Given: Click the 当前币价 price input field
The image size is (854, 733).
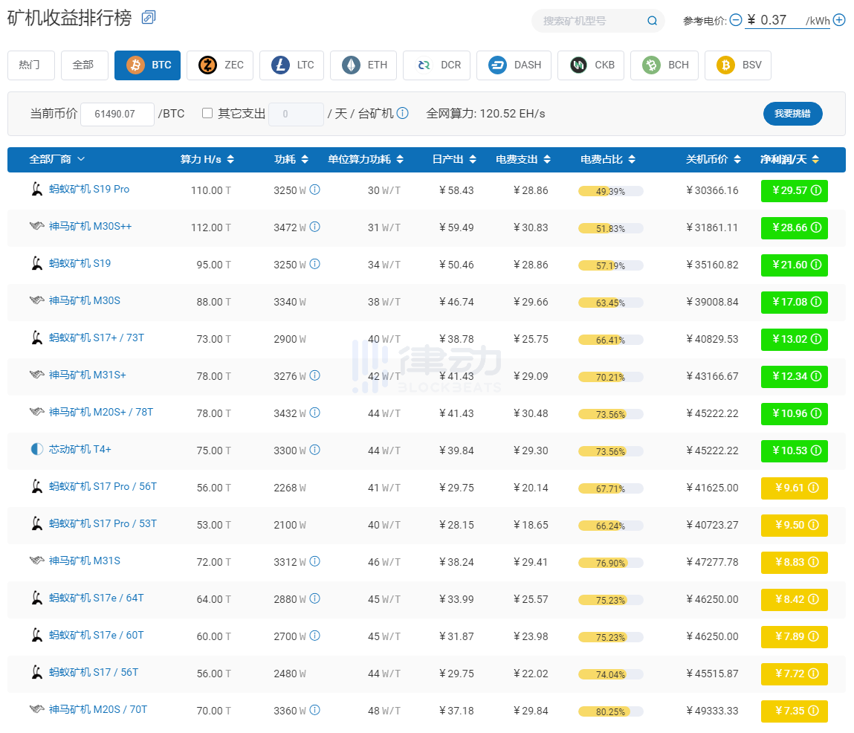Looking at the screenshot, I should [x=117, y=114].
